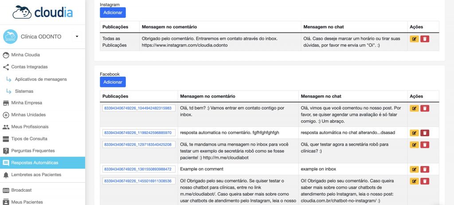Click the Facebook section label

click(110, 74)
